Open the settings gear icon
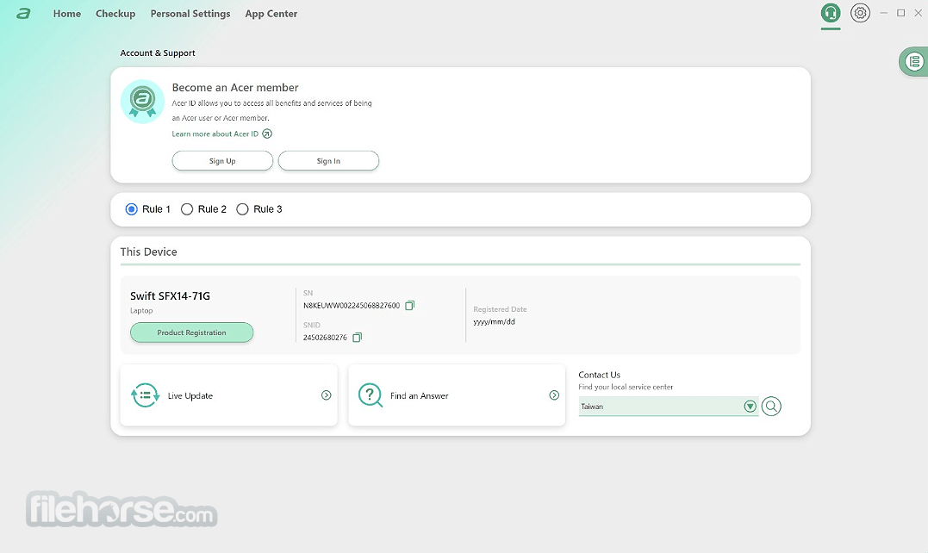The image size is (928, 553). (x=860, y=13)
